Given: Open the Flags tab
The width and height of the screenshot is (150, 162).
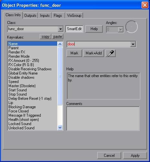Looking at the screenshot, I should click(x=58, y=16).
